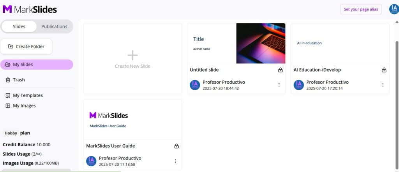The image size is (399, 172).
Task: Click the My Templates layout icon
Action: point(8,95)
